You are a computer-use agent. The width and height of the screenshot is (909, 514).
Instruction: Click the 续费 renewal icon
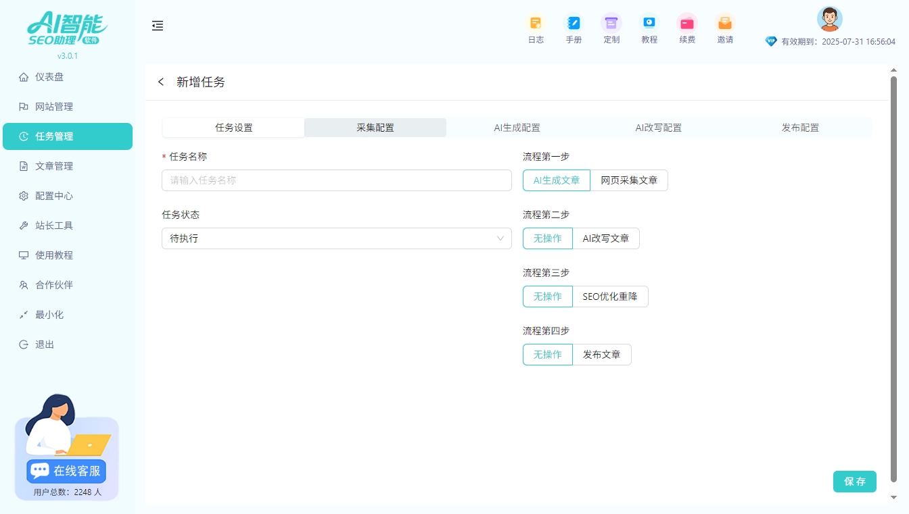coord(687,28)
